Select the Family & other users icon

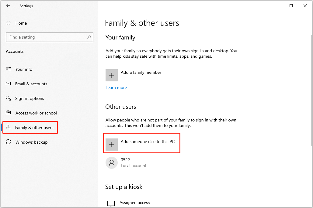(x=8, y=127)
